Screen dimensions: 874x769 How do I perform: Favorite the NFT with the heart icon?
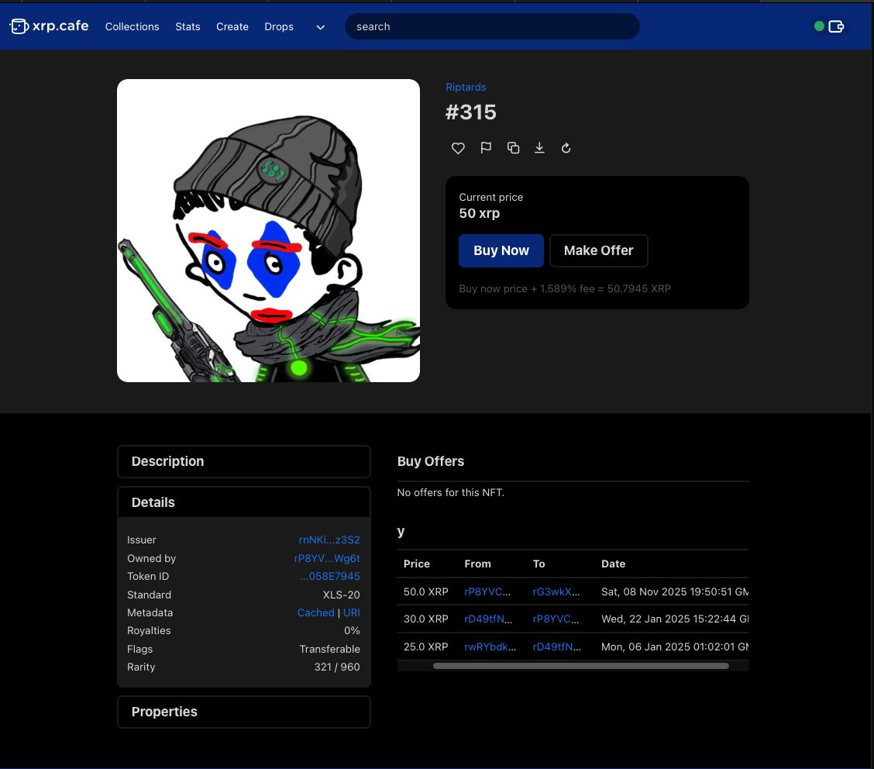click(x=458, y=147)
